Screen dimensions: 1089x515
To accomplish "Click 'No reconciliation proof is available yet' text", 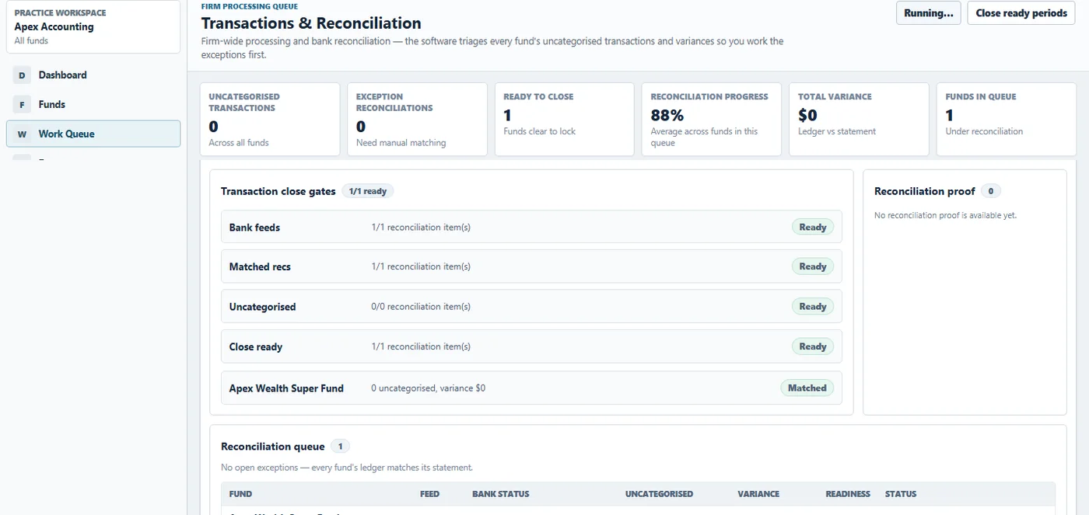I will coord(945,215).
